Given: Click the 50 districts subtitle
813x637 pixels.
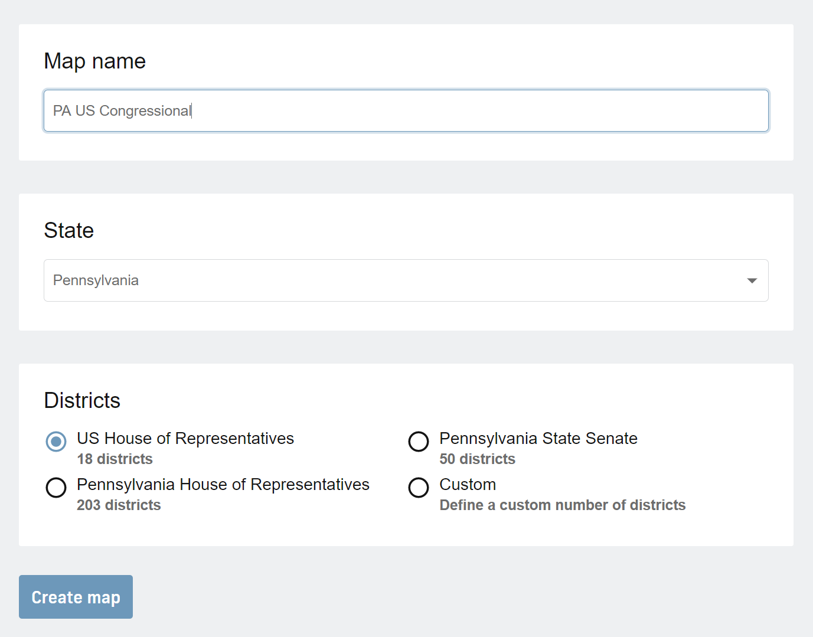Looking at the screenshot, I should point(477,459).
